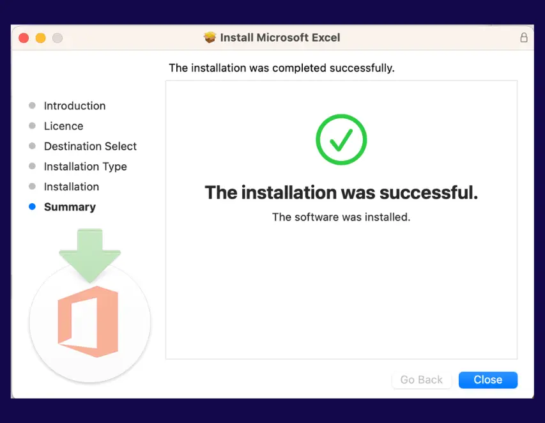
Task: Click the yellow minimize window button
Action: [x=41, y=38]
